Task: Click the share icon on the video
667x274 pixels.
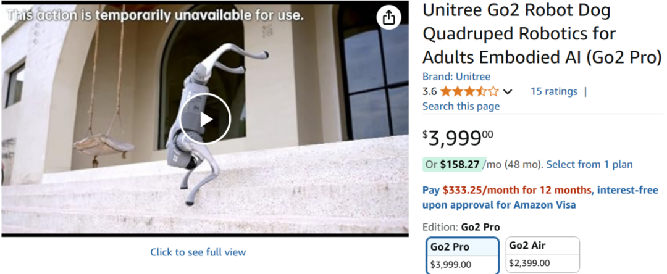Action: pyautogui.click(x=388, y=18)
